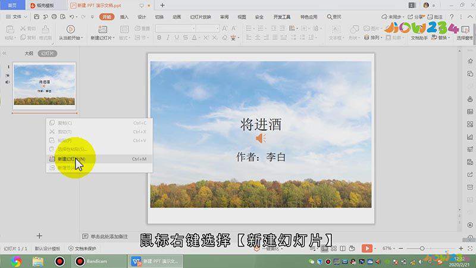The height and width of the screenshot is (268, 476).
Task: Open the 特色应用 ribbon tab
Action: [x=309, y=17]
